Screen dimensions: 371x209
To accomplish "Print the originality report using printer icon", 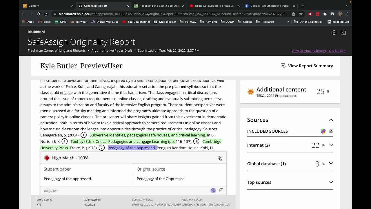I will pos(334,33).
